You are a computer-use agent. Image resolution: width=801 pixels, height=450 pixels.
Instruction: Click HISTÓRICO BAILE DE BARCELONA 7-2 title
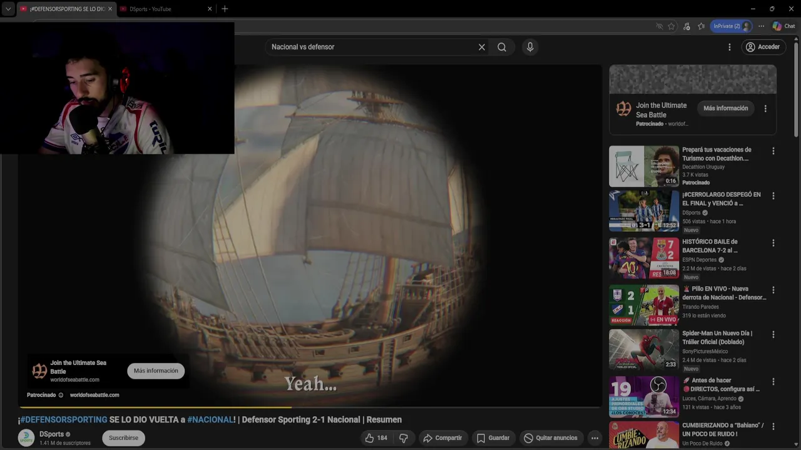(x=710, y=246)
